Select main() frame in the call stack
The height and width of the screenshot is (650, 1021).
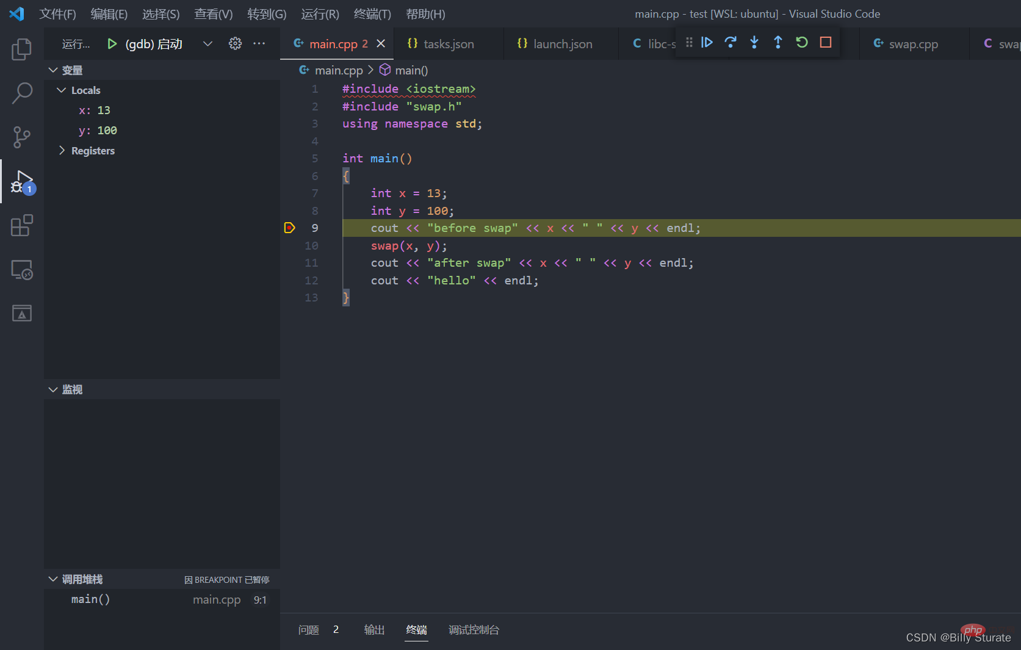91,599
